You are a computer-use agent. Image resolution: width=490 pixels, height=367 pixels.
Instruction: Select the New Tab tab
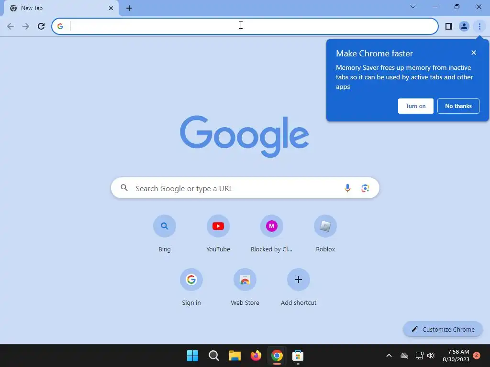coord(61,8)
